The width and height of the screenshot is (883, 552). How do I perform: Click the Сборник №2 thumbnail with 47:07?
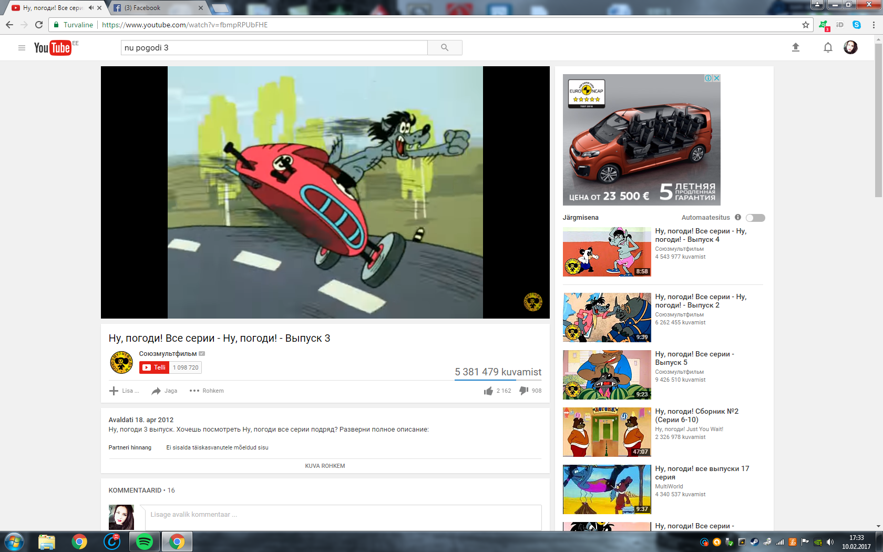point(607,432)
